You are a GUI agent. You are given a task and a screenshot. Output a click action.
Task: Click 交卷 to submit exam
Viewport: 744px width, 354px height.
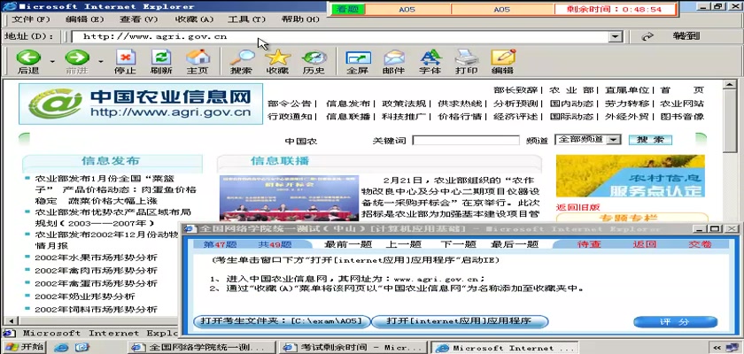point(700,244)
